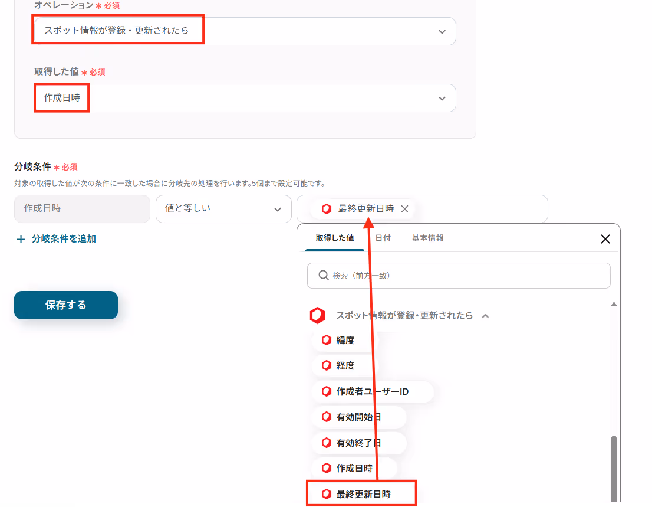This screenshot has width=652, height=507.
Task: Remove the 最終更新日時 tag with its X
Action: coord(404,209)
